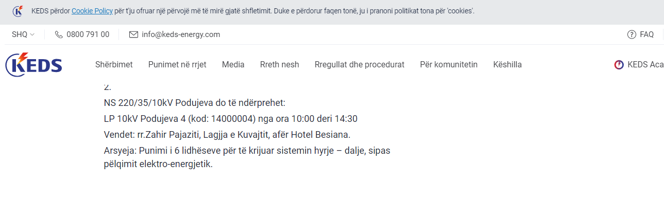Open the Rreth nesh menu
Screen dimensions: 664x199
280,65
